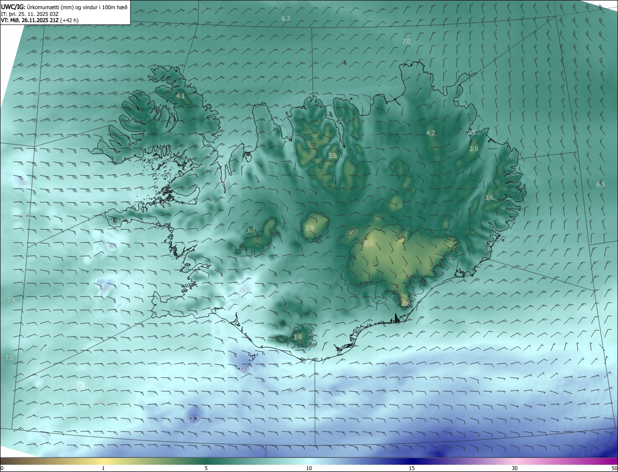Image resolution: width=618 pixels, height=472 pixels.
Task: Click the 4.2 value in northeast Iceland
Action: point(431,133)
